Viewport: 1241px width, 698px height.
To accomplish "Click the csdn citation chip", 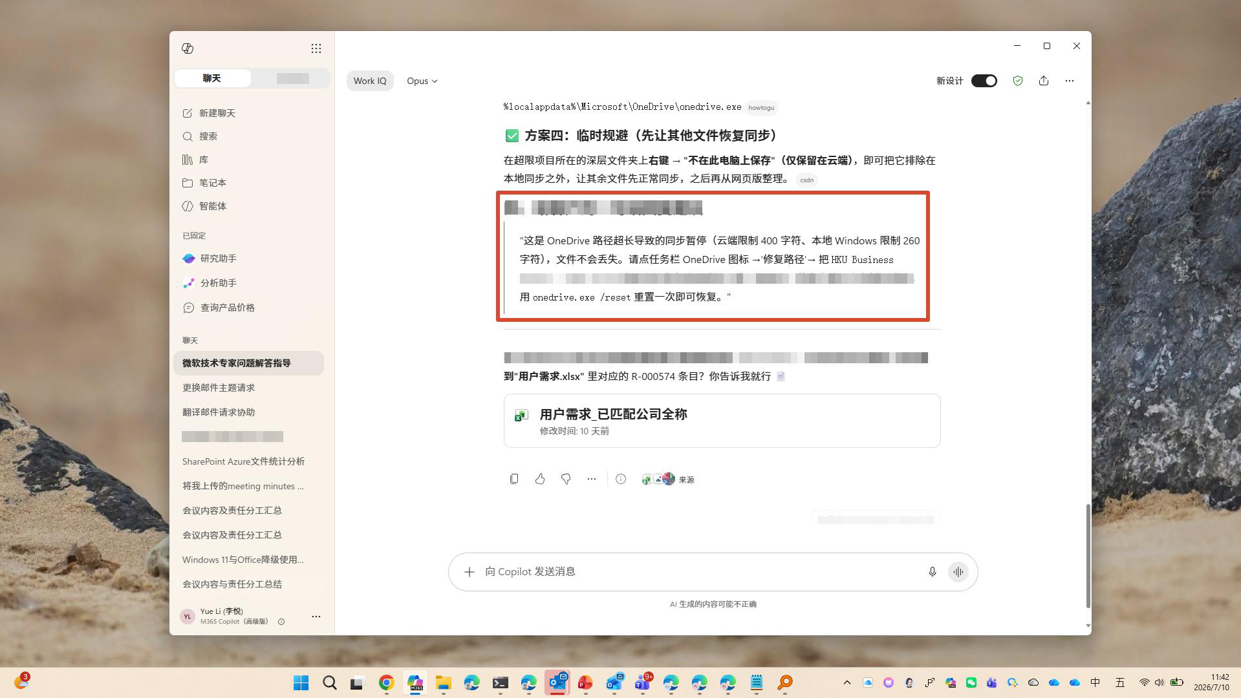I will tap(806, 180).
